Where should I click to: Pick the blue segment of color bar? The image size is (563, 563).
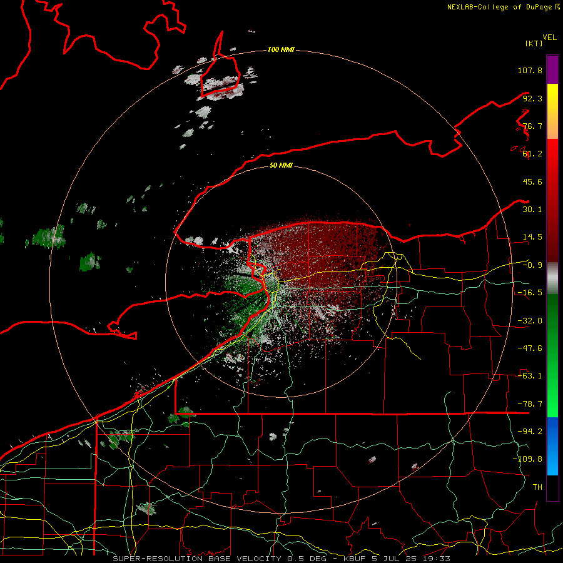coord(552,446)
